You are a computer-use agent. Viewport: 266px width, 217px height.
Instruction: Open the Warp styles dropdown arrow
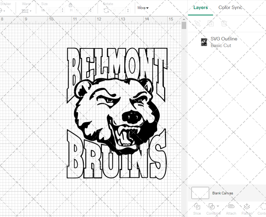click(31, 11)
